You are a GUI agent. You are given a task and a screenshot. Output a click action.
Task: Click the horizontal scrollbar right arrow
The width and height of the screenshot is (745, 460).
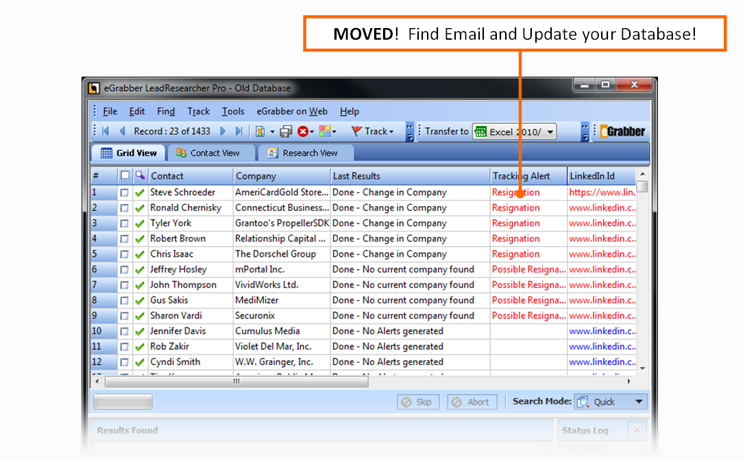(629, 381)
